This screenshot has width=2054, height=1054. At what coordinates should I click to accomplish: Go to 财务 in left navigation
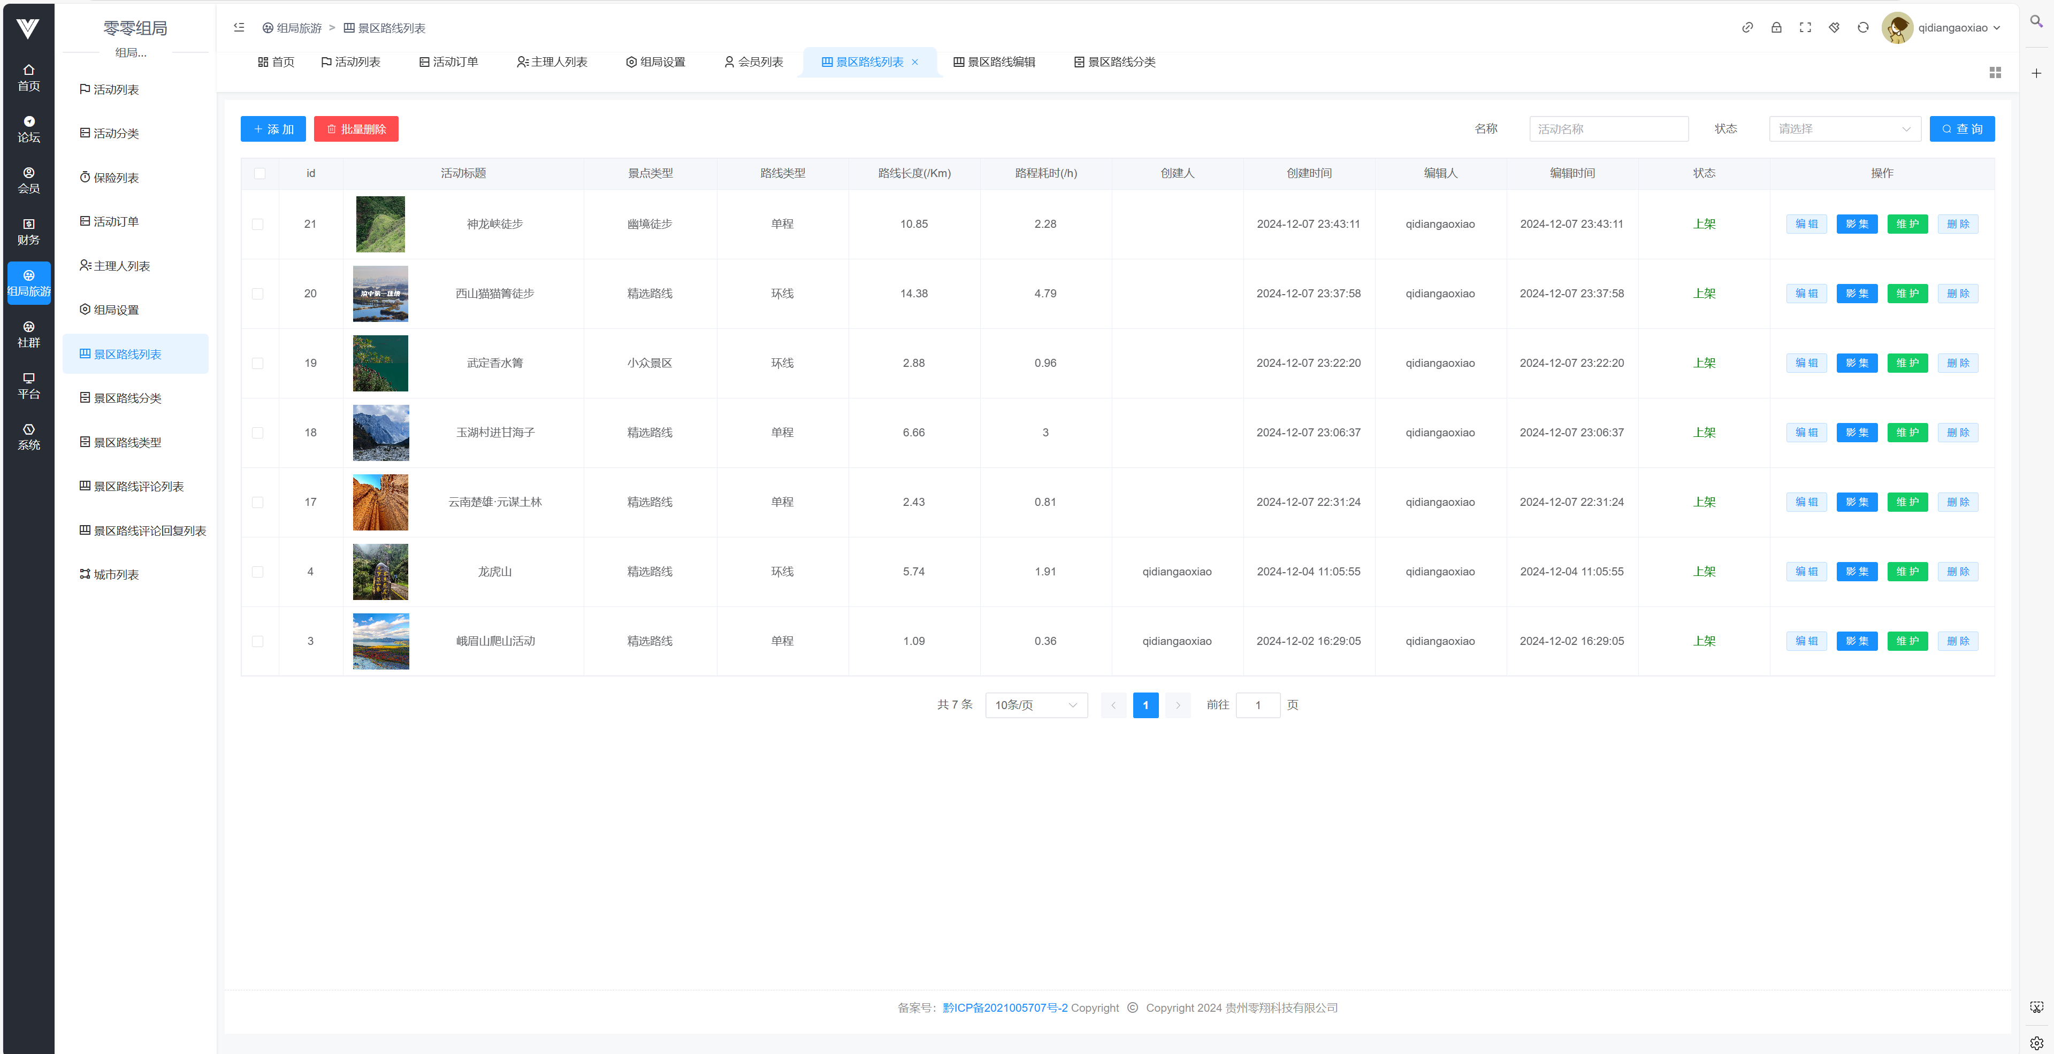click(x=29, y=232)
